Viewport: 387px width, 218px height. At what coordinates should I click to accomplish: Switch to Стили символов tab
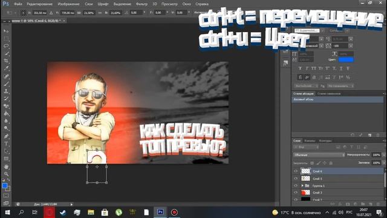(329, 94)
